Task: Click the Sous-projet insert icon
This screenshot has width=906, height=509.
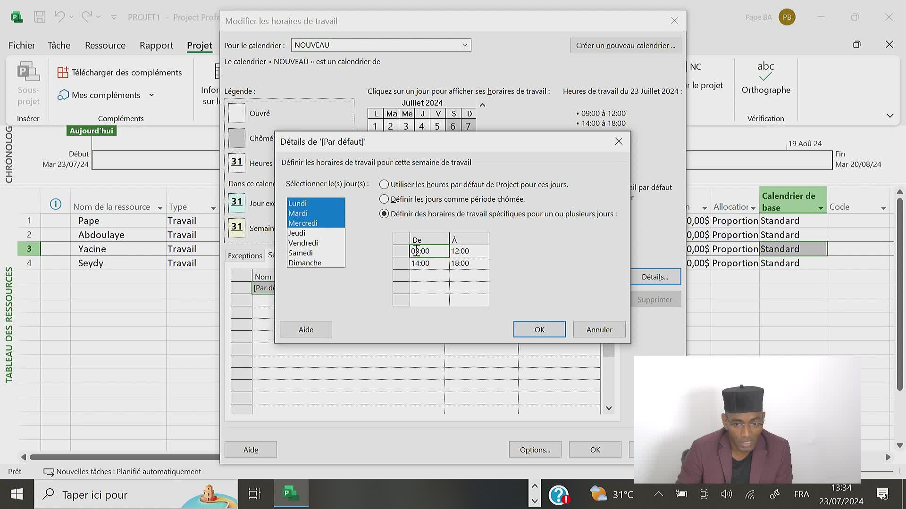Action: tap(28, 84)
